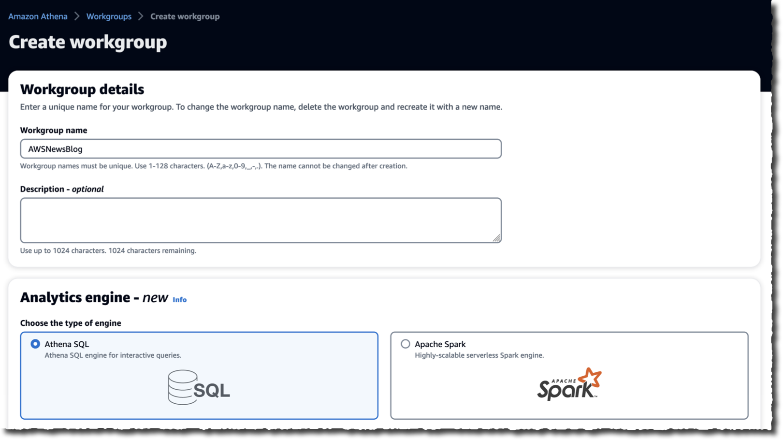Focus the Description optional text area

[261, 220]
